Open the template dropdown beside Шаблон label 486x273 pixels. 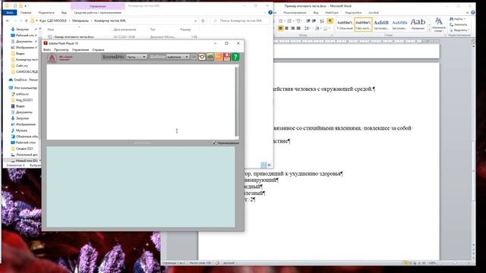(178, 57)
